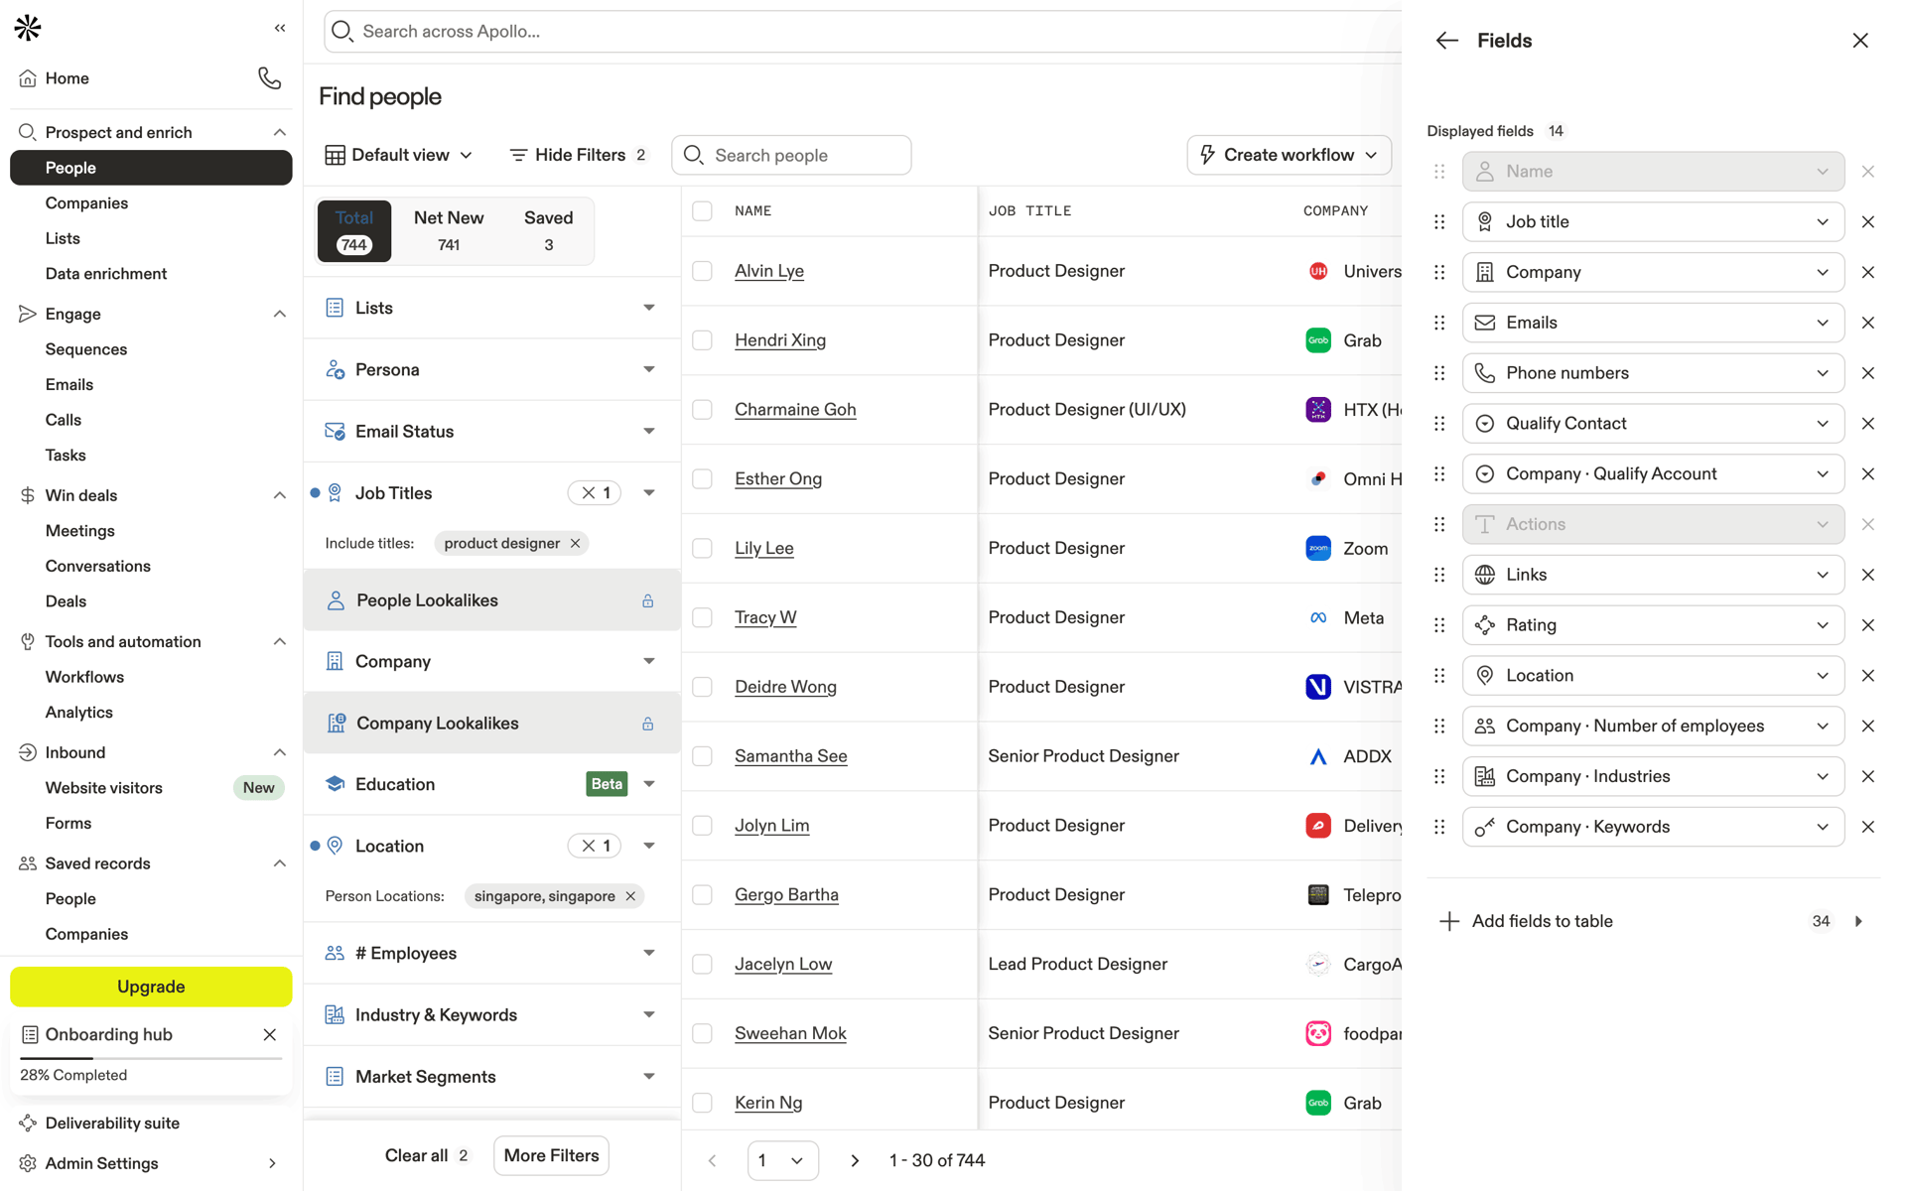Switch to the Saved tab
Screen dimensions: 1906x1191
[548, 230]
